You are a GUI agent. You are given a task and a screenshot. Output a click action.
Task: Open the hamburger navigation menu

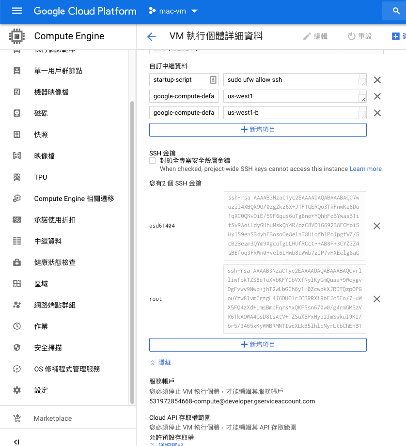pyautogui.click(x=17, y=11)
